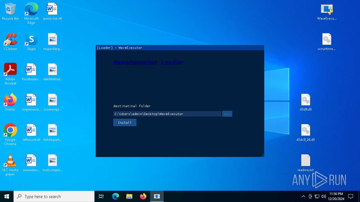Viewport: 360px width, 202px height.
Task: Click the 'destinatinal folder' label
Action: click(132, 106)
